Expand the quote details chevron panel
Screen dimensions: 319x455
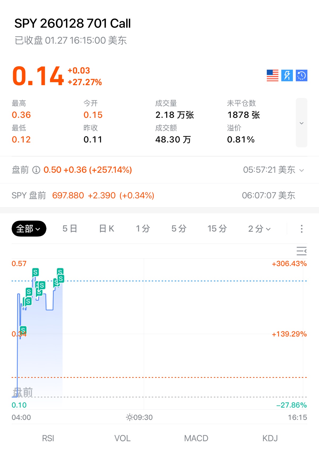(x=301, y=123)
